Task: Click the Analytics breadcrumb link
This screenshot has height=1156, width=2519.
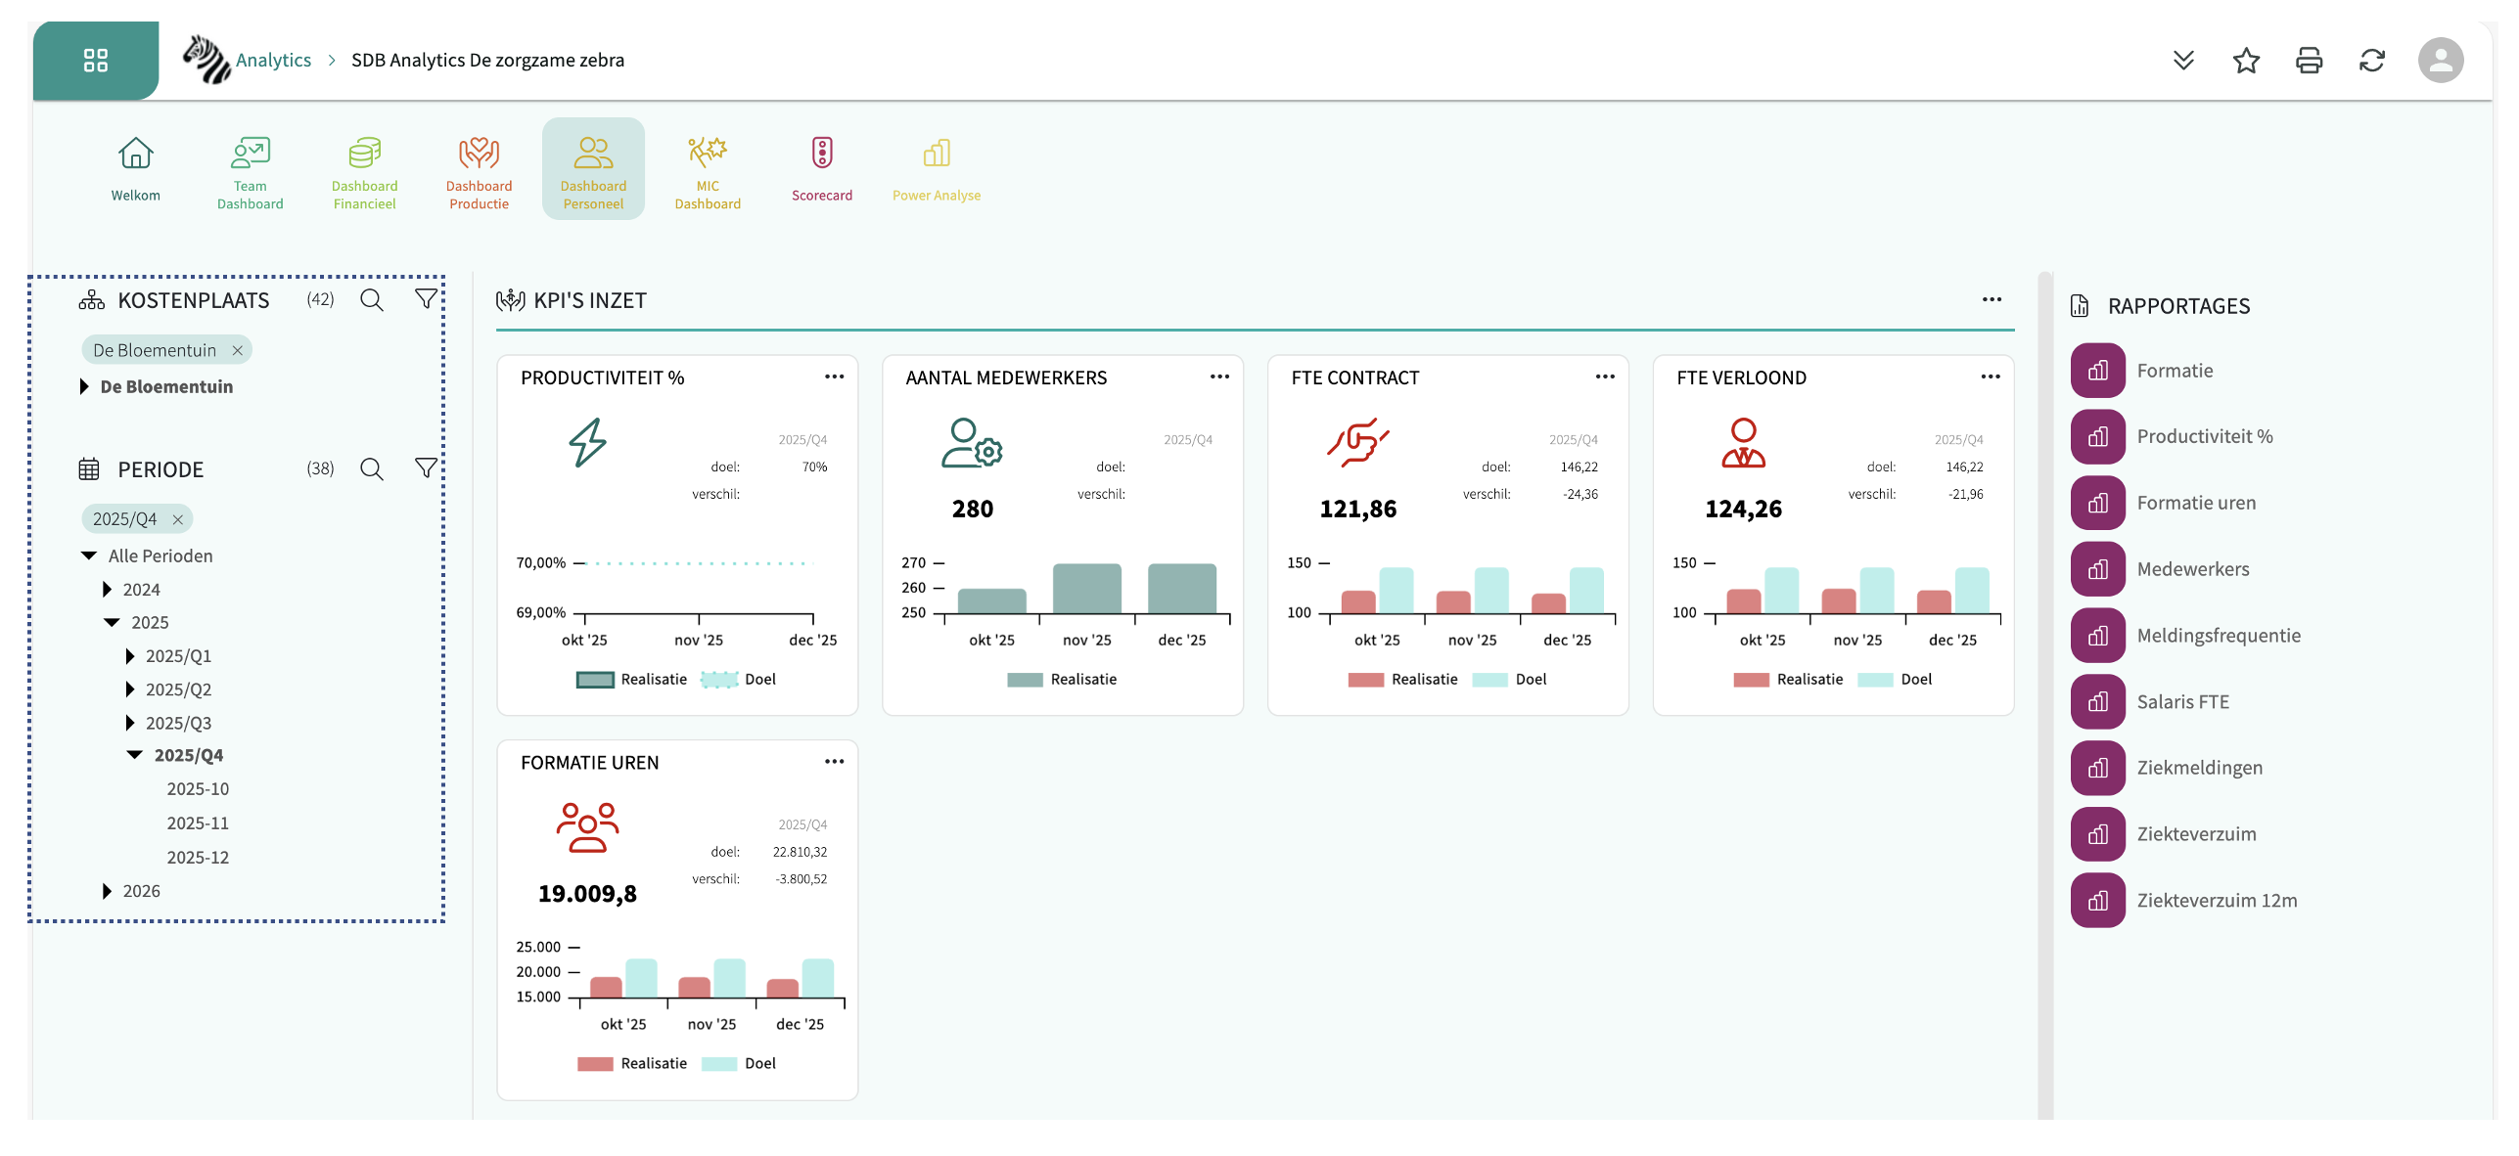Action: (x=273, y=61)
